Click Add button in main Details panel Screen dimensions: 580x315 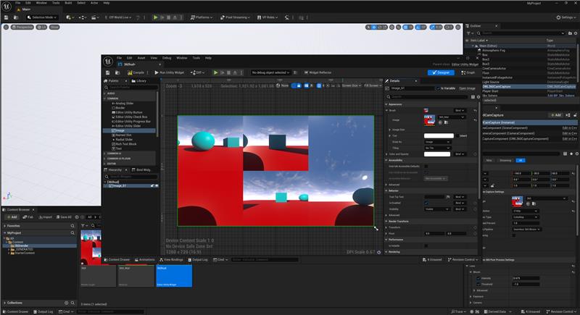[x=556, y=115]
